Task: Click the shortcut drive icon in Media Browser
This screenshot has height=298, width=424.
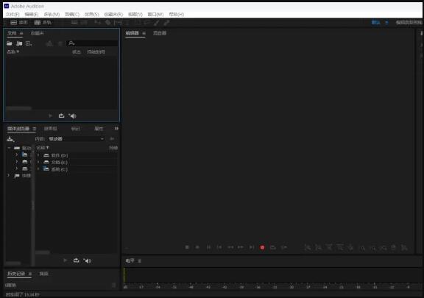Action: tap(10, 139)
